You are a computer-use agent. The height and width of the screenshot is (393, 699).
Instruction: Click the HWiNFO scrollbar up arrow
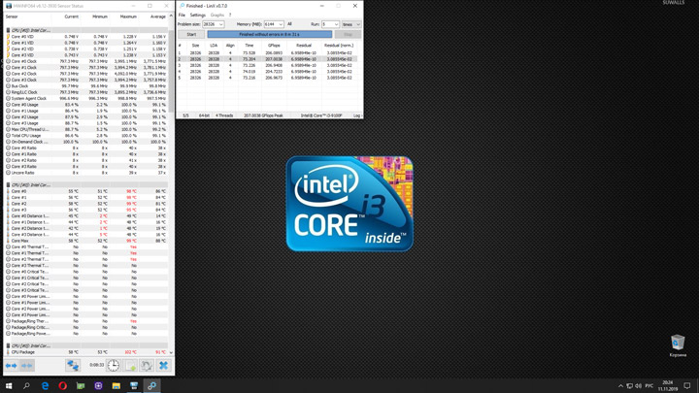(x=171, y=16)
